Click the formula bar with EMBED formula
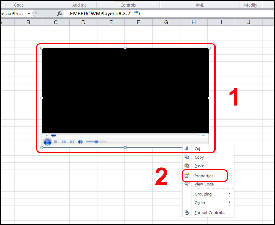Screen dimensions: 275x225 tap(169, 13)
